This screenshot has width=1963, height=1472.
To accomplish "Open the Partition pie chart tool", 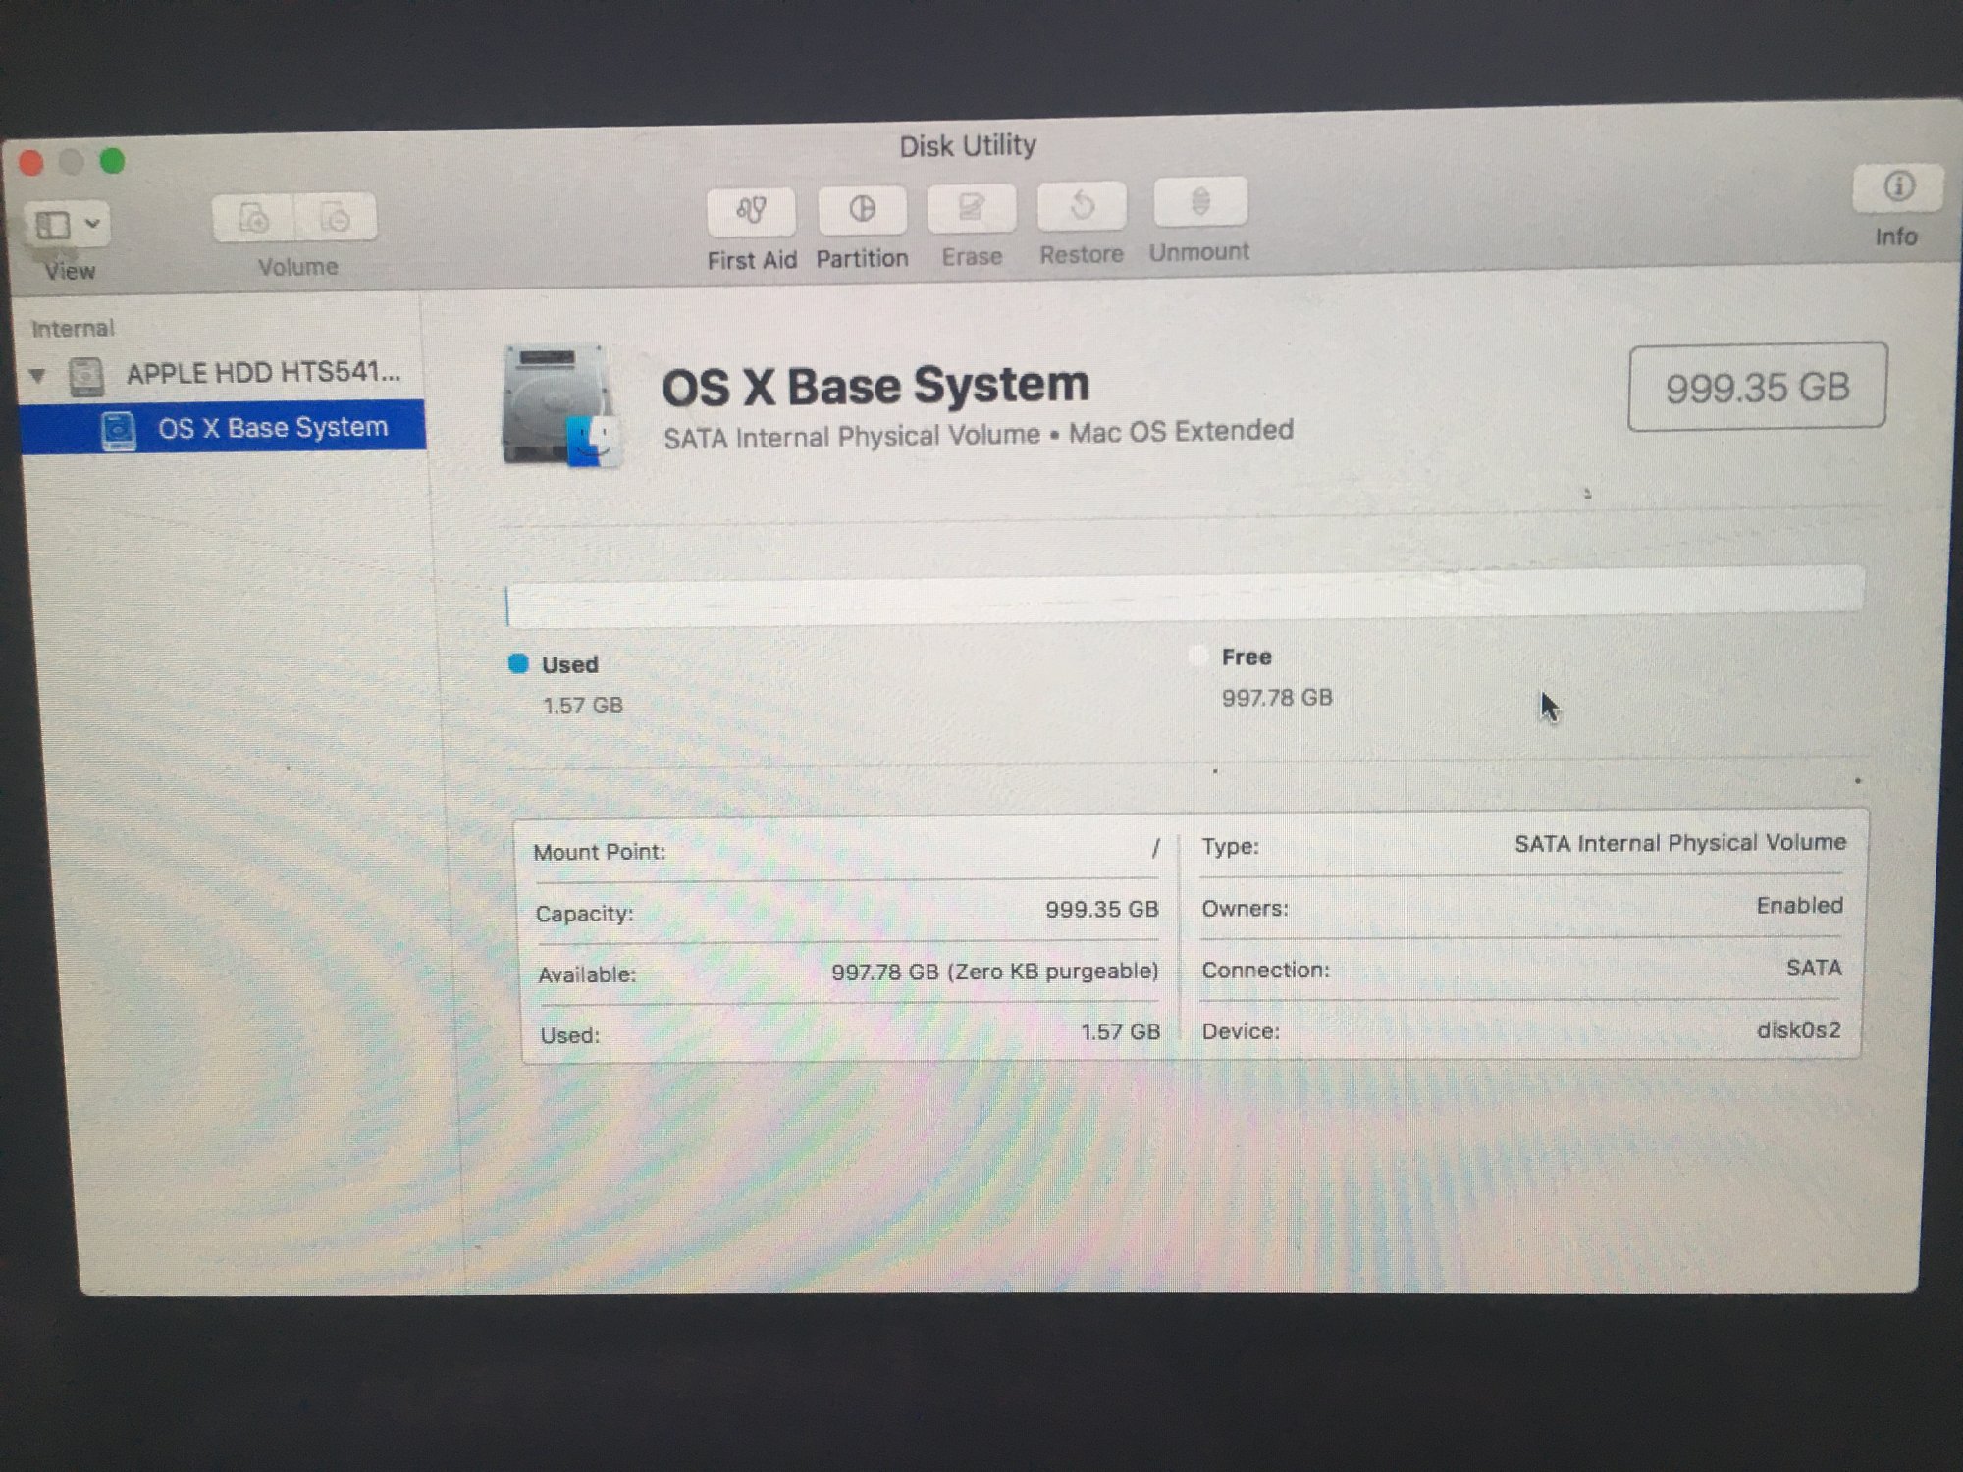I will coord(862,209).
